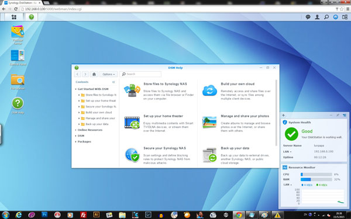
Task: Open Back up your data heading
Action: [x=235, y=148]
